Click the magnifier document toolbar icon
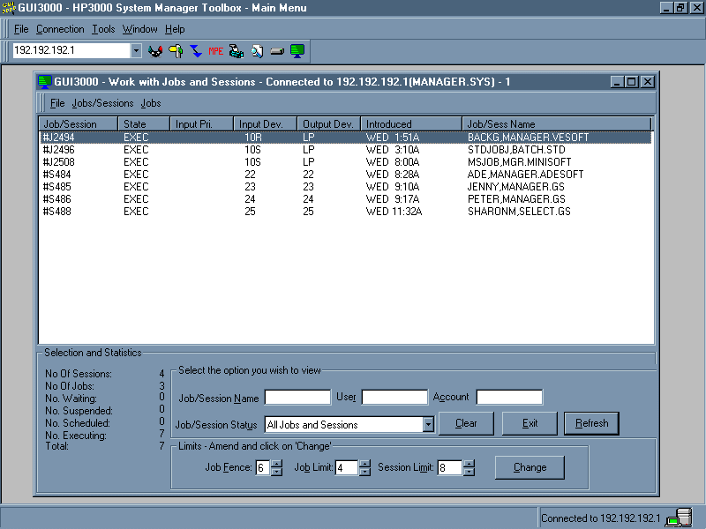Screen dimensions: 706x529 coord(256,51)
